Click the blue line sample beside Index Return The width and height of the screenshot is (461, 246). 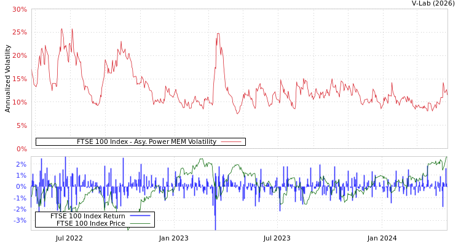(140, 216)
